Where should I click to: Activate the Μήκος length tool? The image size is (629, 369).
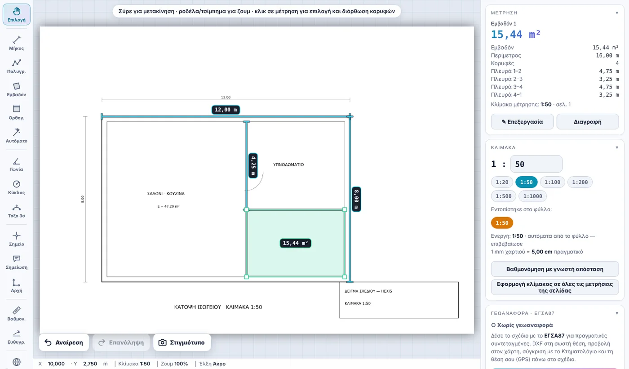[x=17, y=43]
